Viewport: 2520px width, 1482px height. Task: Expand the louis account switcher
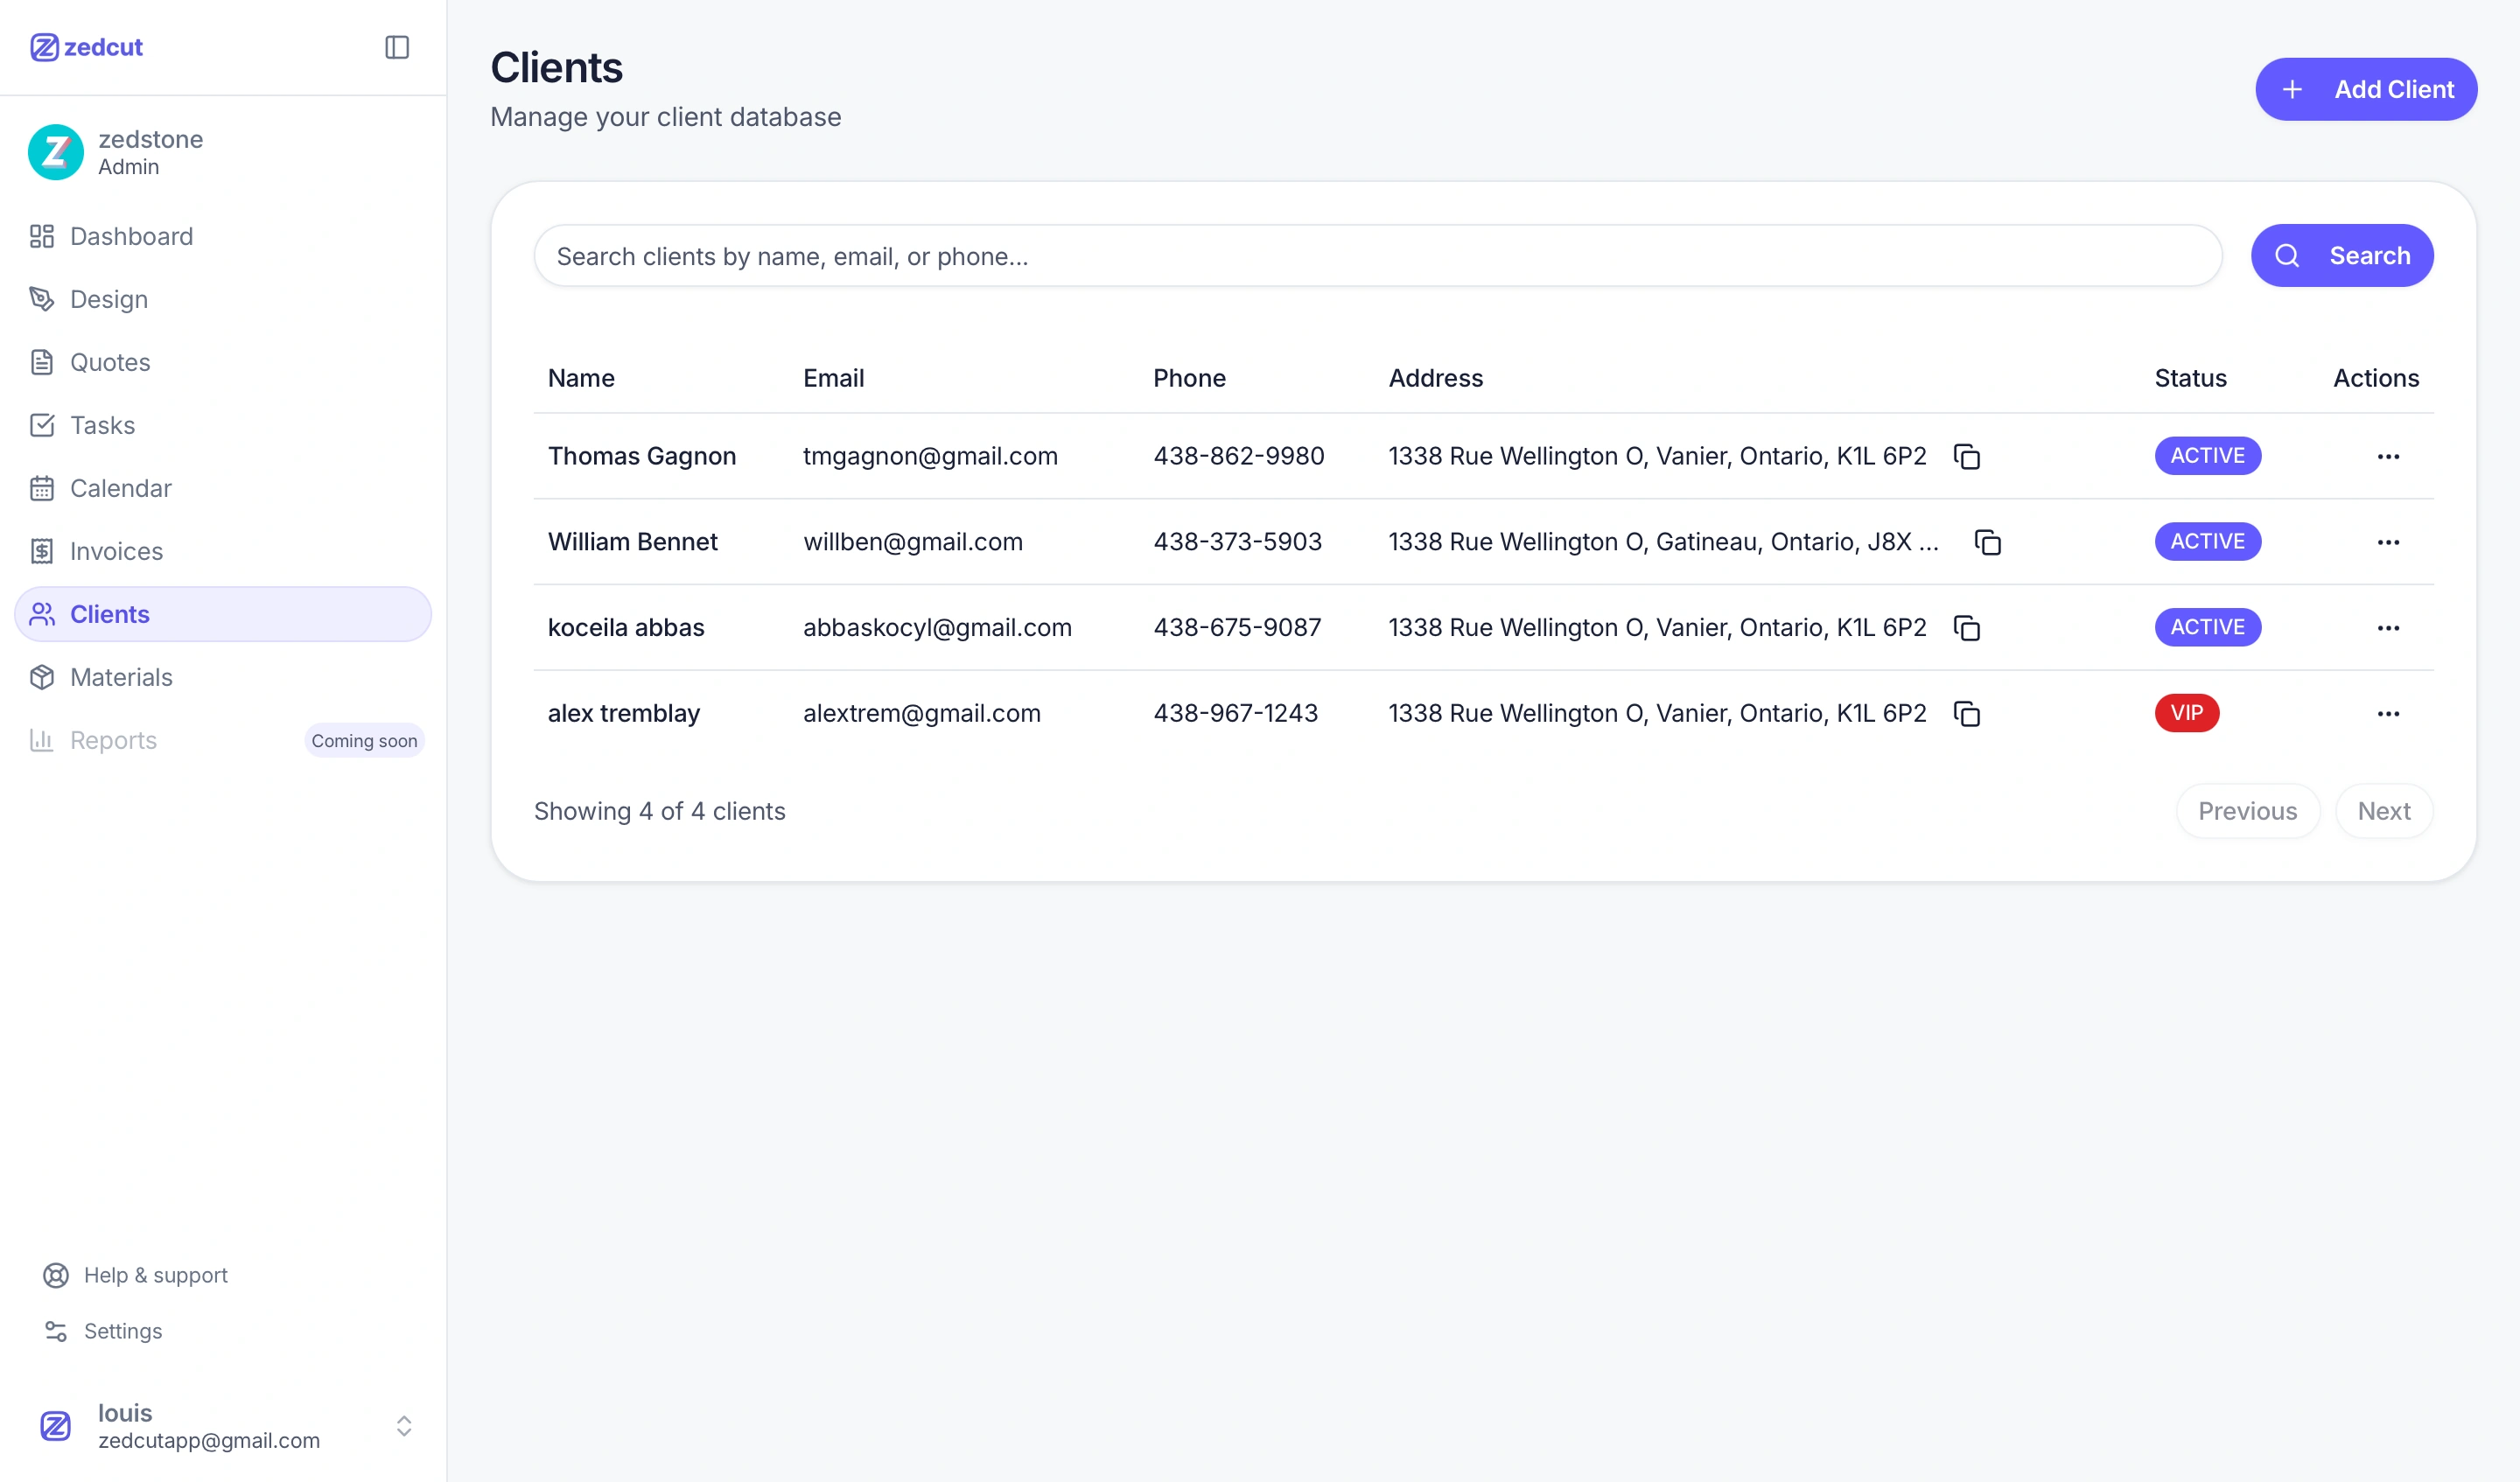[404, 1425]
